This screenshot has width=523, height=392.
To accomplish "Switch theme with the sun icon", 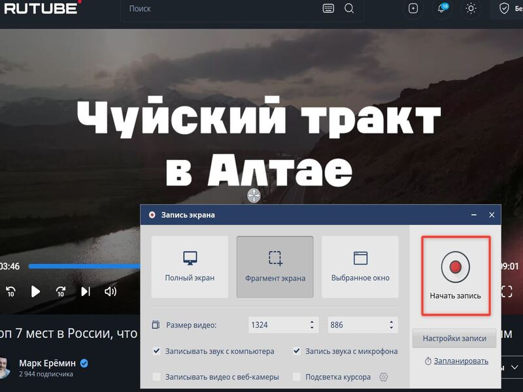I will (471, 8).
